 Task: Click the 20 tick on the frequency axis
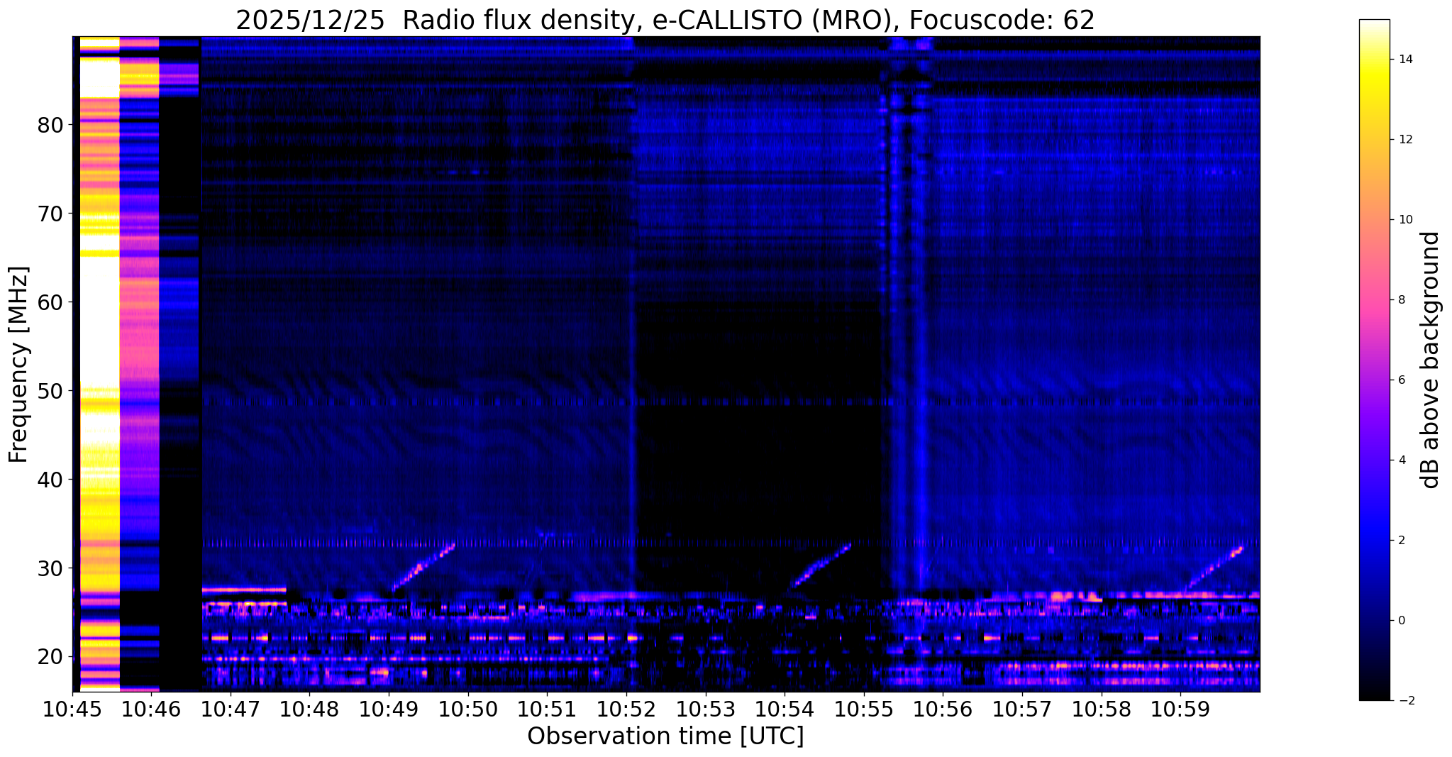pos(50,657)
